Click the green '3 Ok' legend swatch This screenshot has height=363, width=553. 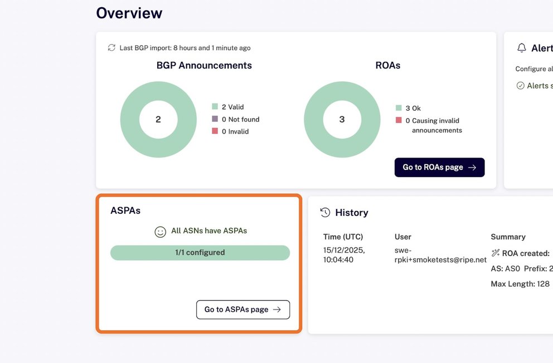(399, 108)
